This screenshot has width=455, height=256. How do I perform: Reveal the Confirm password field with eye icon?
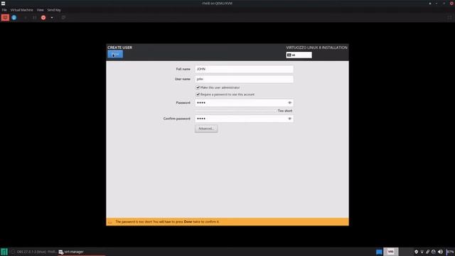pyautogui.click(x=289, y=119)
